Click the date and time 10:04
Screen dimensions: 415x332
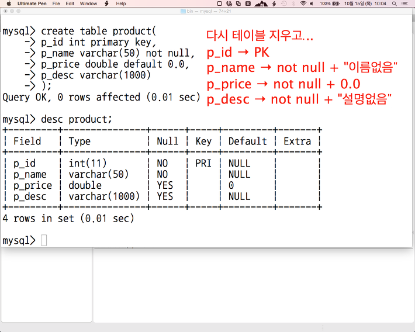pyautogui.click(x=365, y=4)
